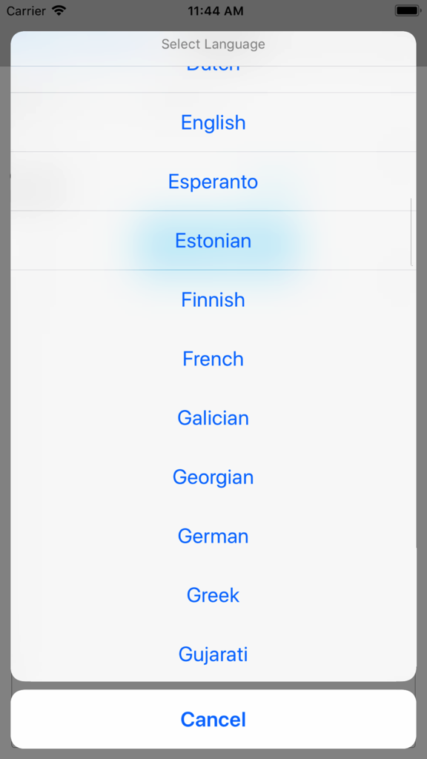Tap the battery indicator in status bar

click(x=408, y=10)
